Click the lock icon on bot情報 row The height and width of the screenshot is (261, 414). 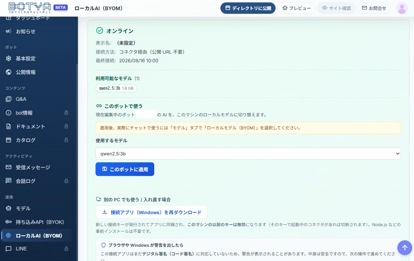(x=66, y=113)
